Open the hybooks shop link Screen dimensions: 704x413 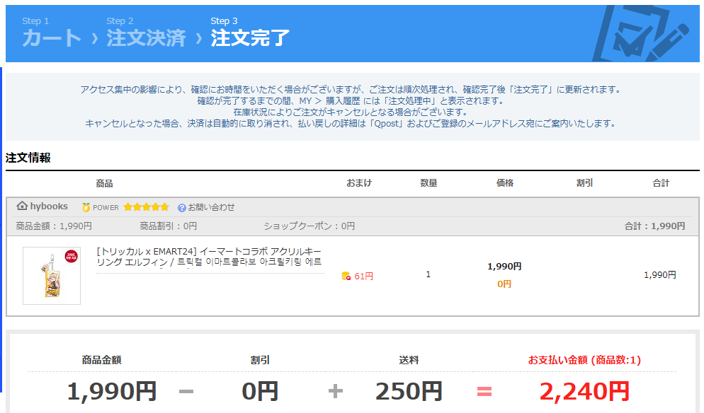point(49,206)
